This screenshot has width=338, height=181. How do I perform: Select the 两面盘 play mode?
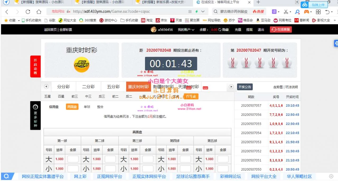72,107
